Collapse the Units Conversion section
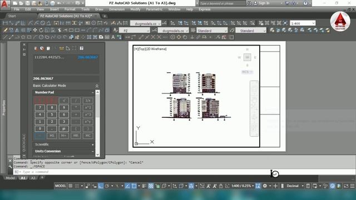 coord(93,151)
